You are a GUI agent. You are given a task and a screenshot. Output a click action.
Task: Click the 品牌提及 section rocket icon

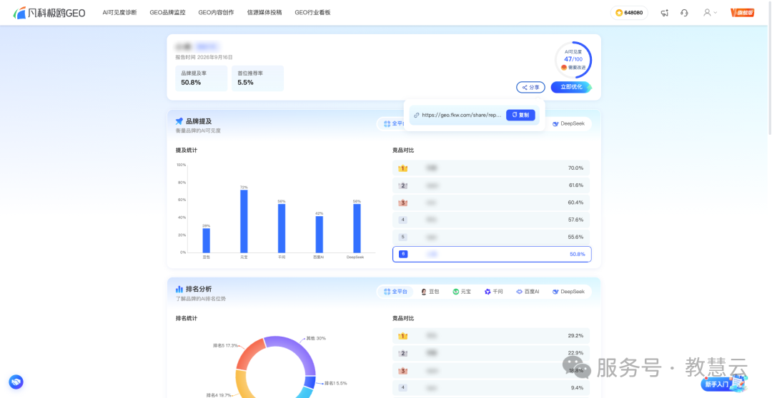pos(179,121)
